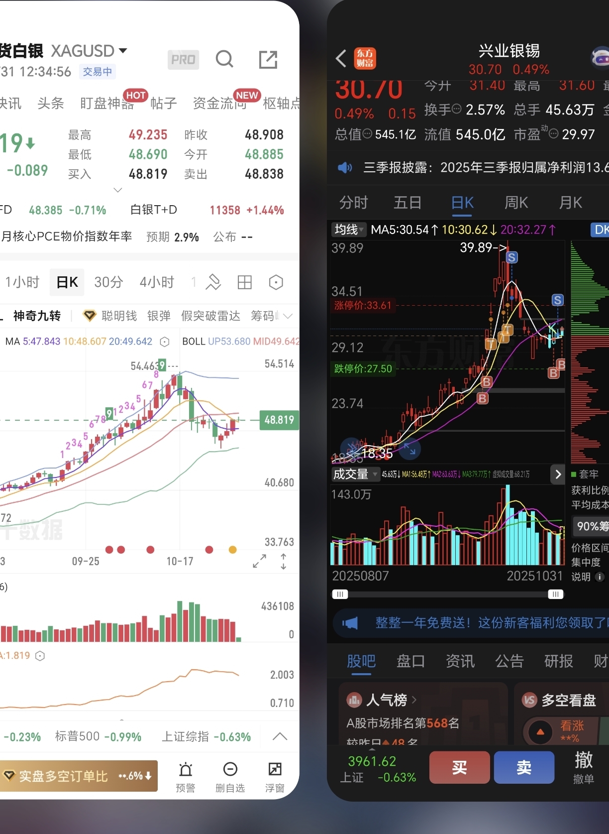Tap the yellow event dot under chart
Viewport: 609px width, 834px height.
(x=232, y=550)
